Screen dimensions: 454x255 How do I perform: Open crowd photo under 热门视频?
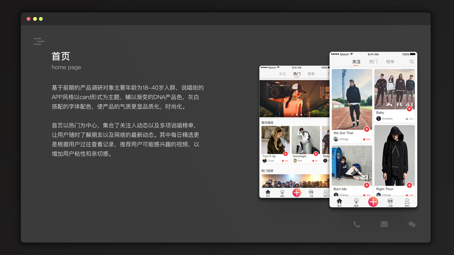(295, 181)
